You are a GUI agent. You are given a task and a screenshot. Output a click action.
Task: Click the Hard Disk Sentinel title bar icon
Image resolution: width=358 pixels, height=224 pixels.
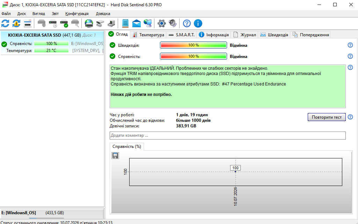pos(5,5)
